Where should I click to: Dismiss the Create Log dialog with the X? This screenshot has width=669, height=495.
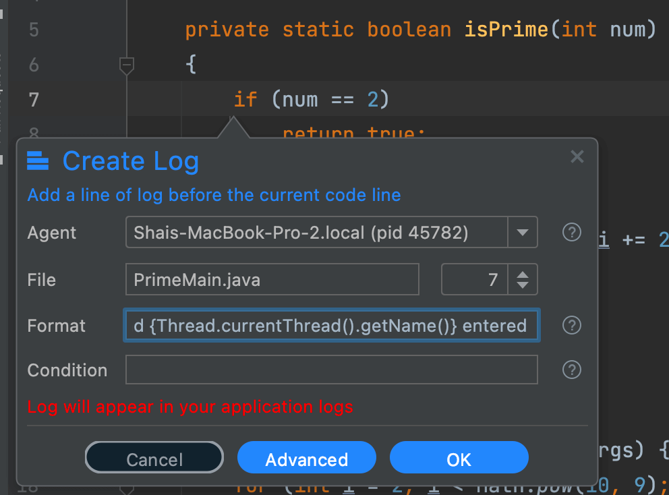[577, 156]
